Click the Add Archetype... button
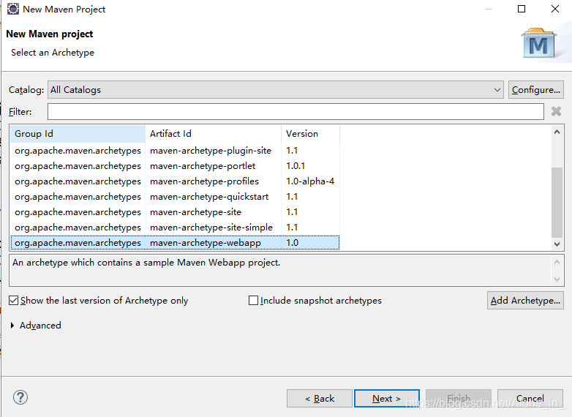The height and width of the screenshot is (417, 572). [525, 300]
